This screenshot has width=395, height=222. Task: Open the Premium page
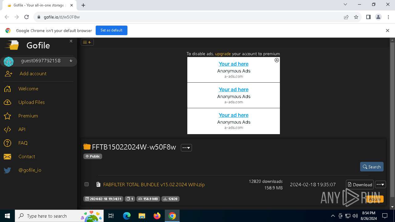point(28,116)
